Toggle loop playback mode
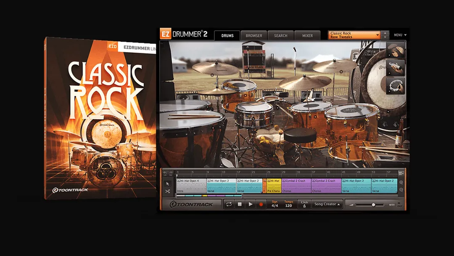The image size is (454, 256). (229, 203)
